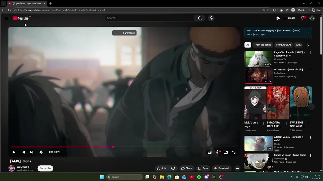323x181 pixels.
Task: Share the AMV Signs video
Action: click(x=186, y=168)
